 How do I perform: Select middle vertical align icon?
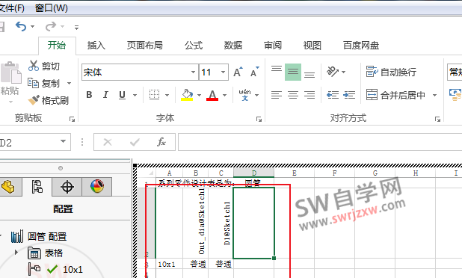[x=293, y=72]
